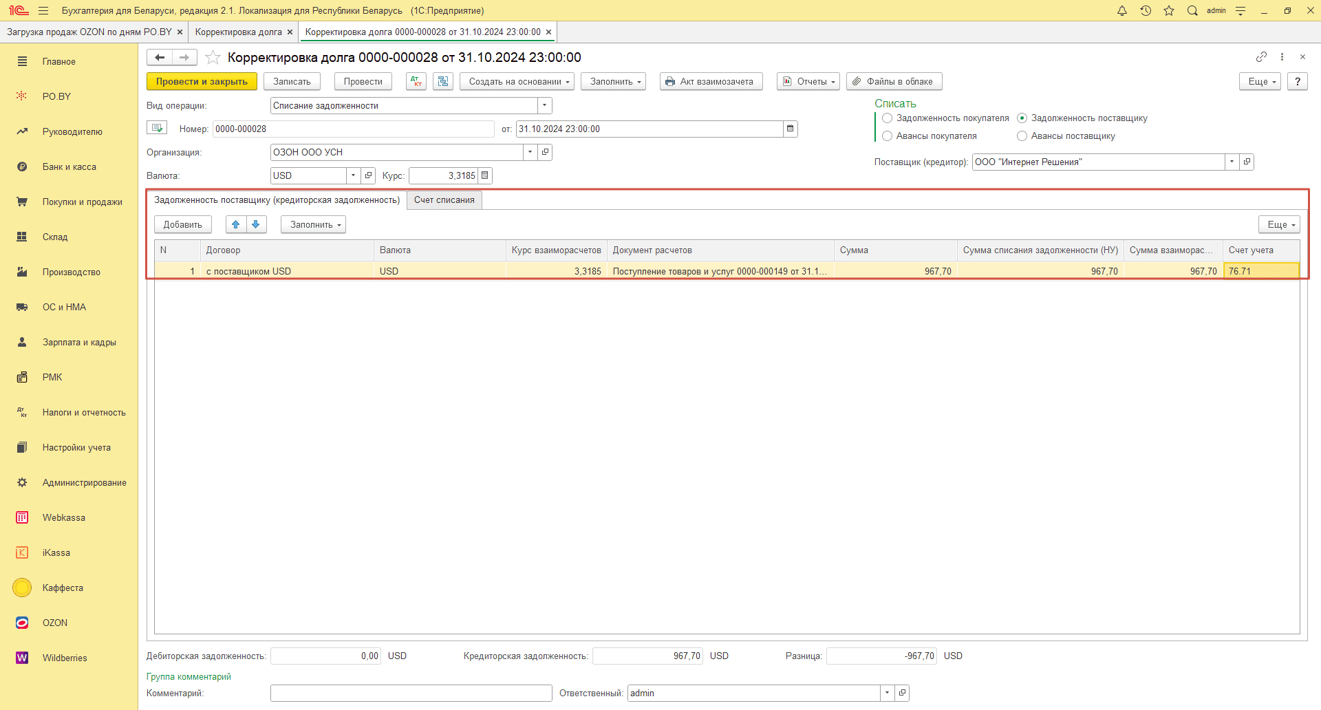Open service settings icon next to admin
Image resolution: width=1321 pixels, height=710 pixels.
coord(1241,10)
